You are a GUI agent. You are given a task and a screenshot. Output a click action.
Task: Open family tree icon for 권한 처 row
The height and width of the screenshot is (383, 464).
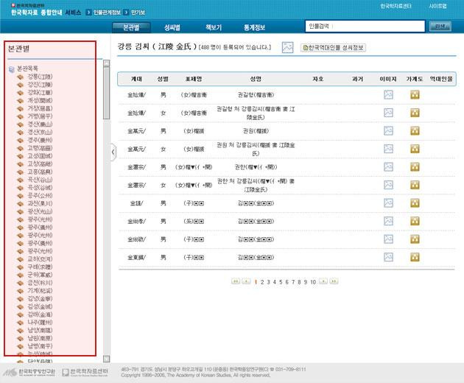pos(415,185)
